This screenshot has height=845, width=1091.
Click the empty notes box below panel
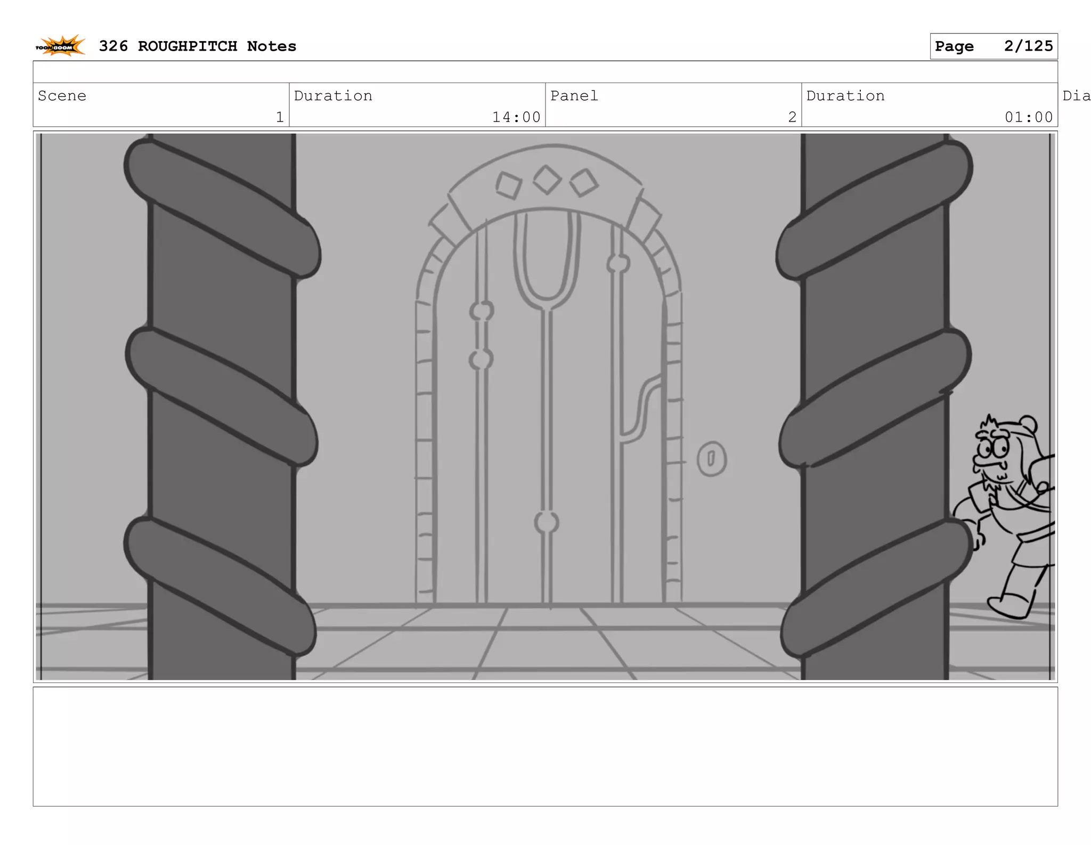point(545,746)
